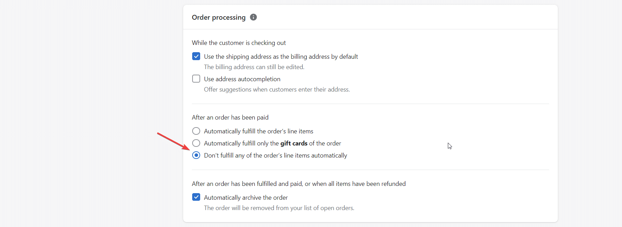Click "Use the shipping address as the billing address" label
622x227 pixels.
(x=281, y=57)
